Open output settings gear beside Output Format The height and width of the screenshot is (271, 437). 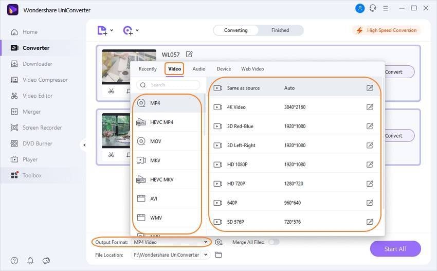pos(219,242)
